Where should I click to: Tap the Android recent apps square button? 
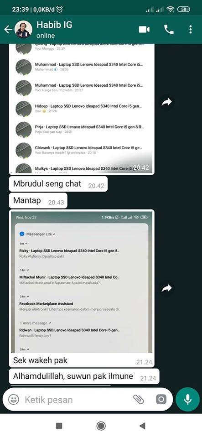(x=59, y=426)
